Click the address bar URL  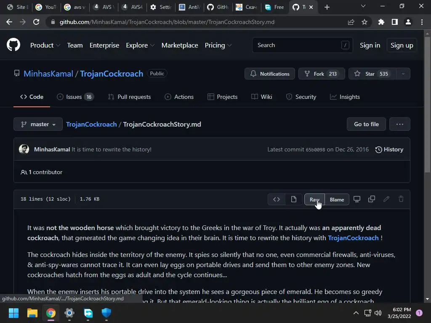click(x=167, y=22)
